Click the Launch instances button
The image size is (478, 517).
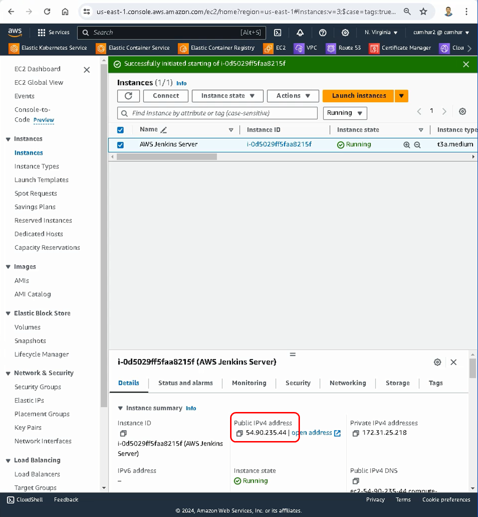click(x=359, y=96)
